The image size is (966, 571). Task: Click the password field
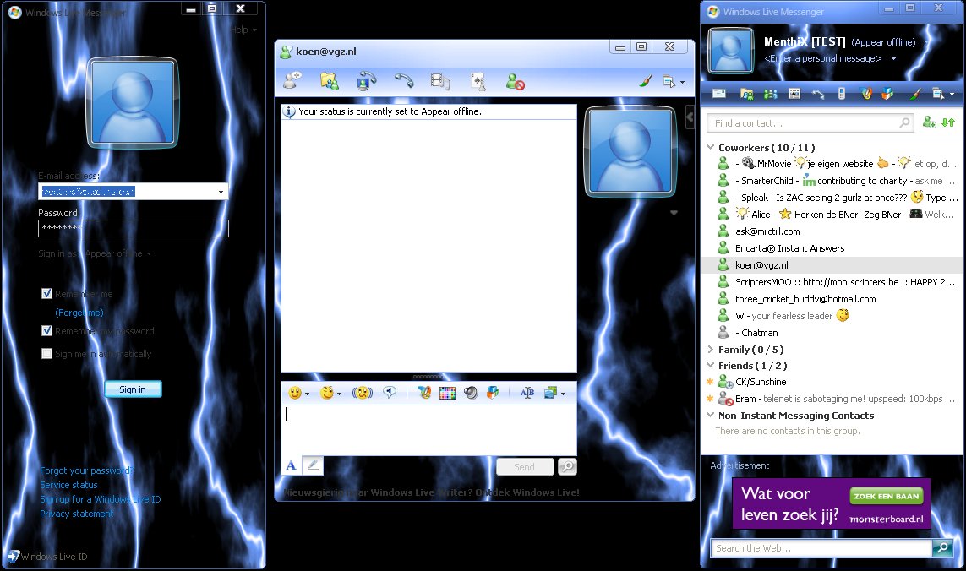click(133, 228)
